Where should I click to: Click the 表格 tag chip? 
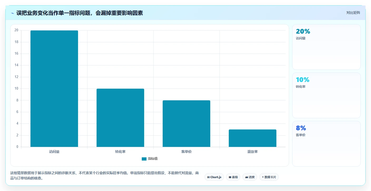pos(233,177)
